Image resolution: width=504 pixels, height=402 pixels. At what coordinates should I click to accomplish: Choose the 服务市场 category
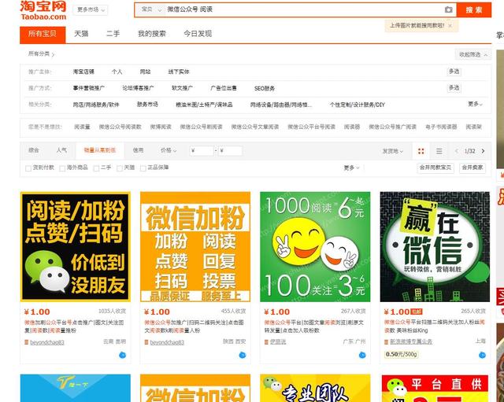(x=147, y=105)
